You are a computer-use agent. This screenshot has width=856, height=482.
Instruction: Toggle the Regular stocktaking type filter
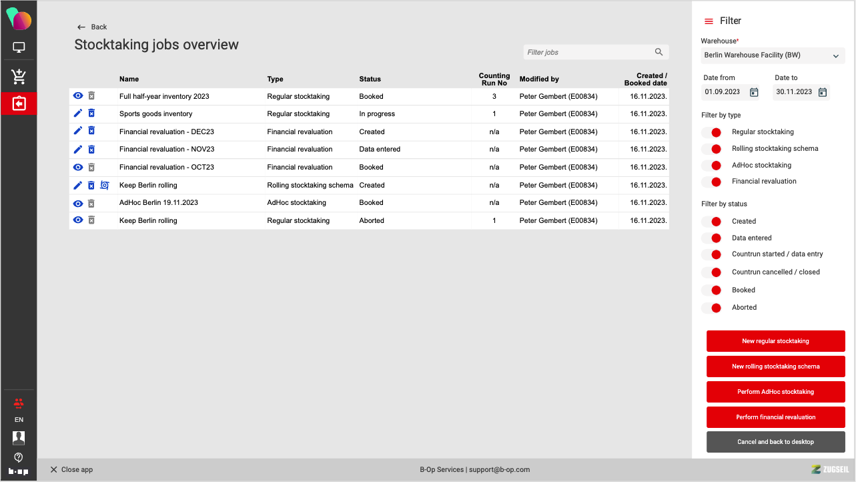(712, 132)
